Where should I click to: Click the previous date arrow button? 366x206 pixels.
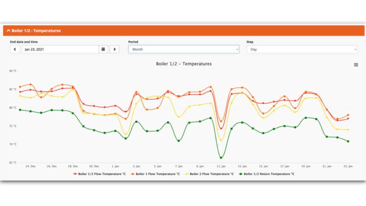(15, 49)
